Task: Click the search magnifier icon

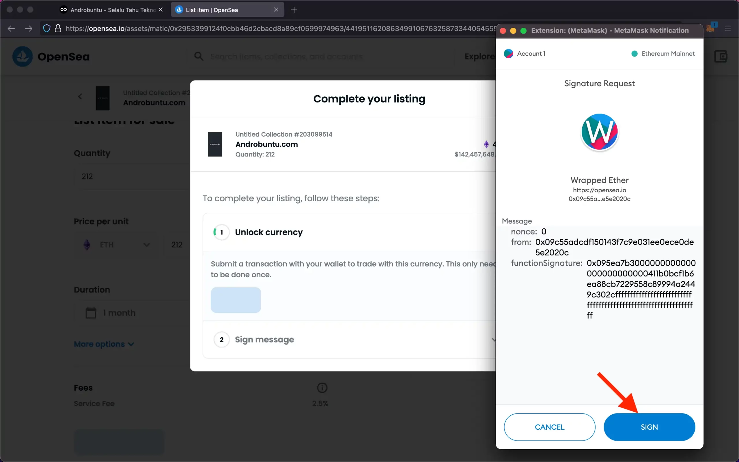Action: pos(199,56)
